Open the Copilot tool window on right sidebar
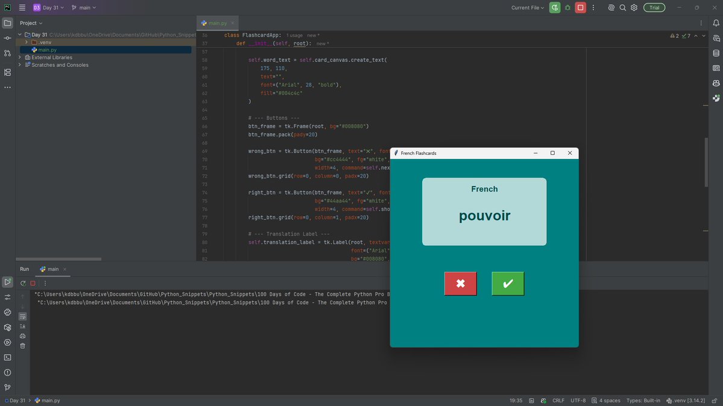This screenshot has width=723, height=406. [716, 83]
